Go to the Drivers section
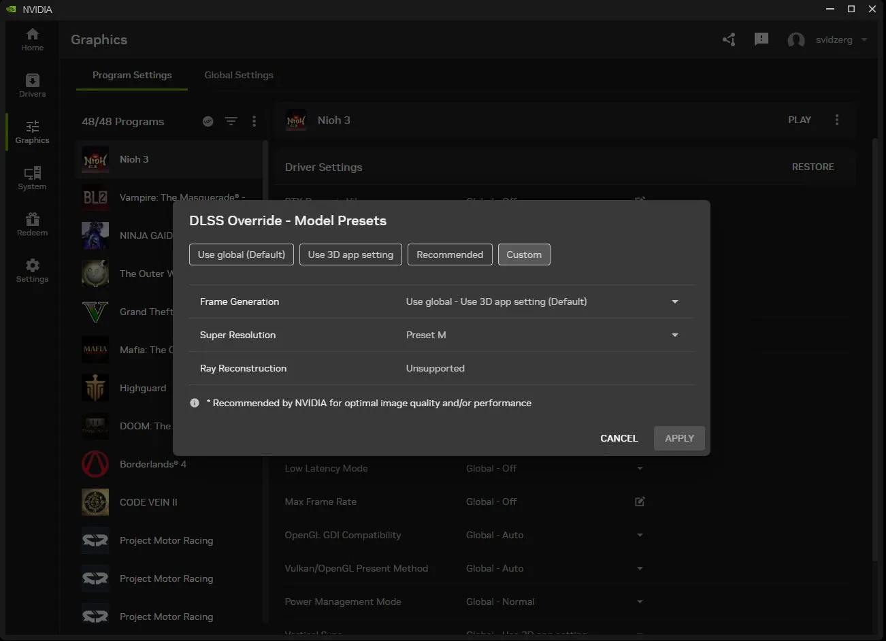This screenshot has height=641, width=886. 32,86
